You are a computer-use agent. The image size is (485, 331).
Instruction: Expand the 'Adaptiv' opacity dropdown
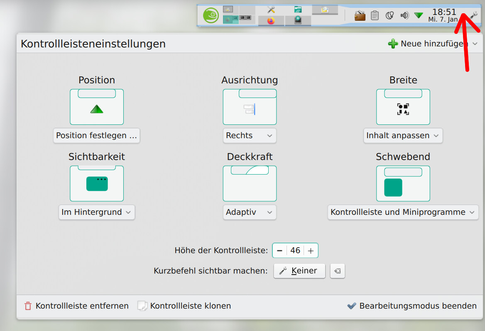(x=249, y=212)
